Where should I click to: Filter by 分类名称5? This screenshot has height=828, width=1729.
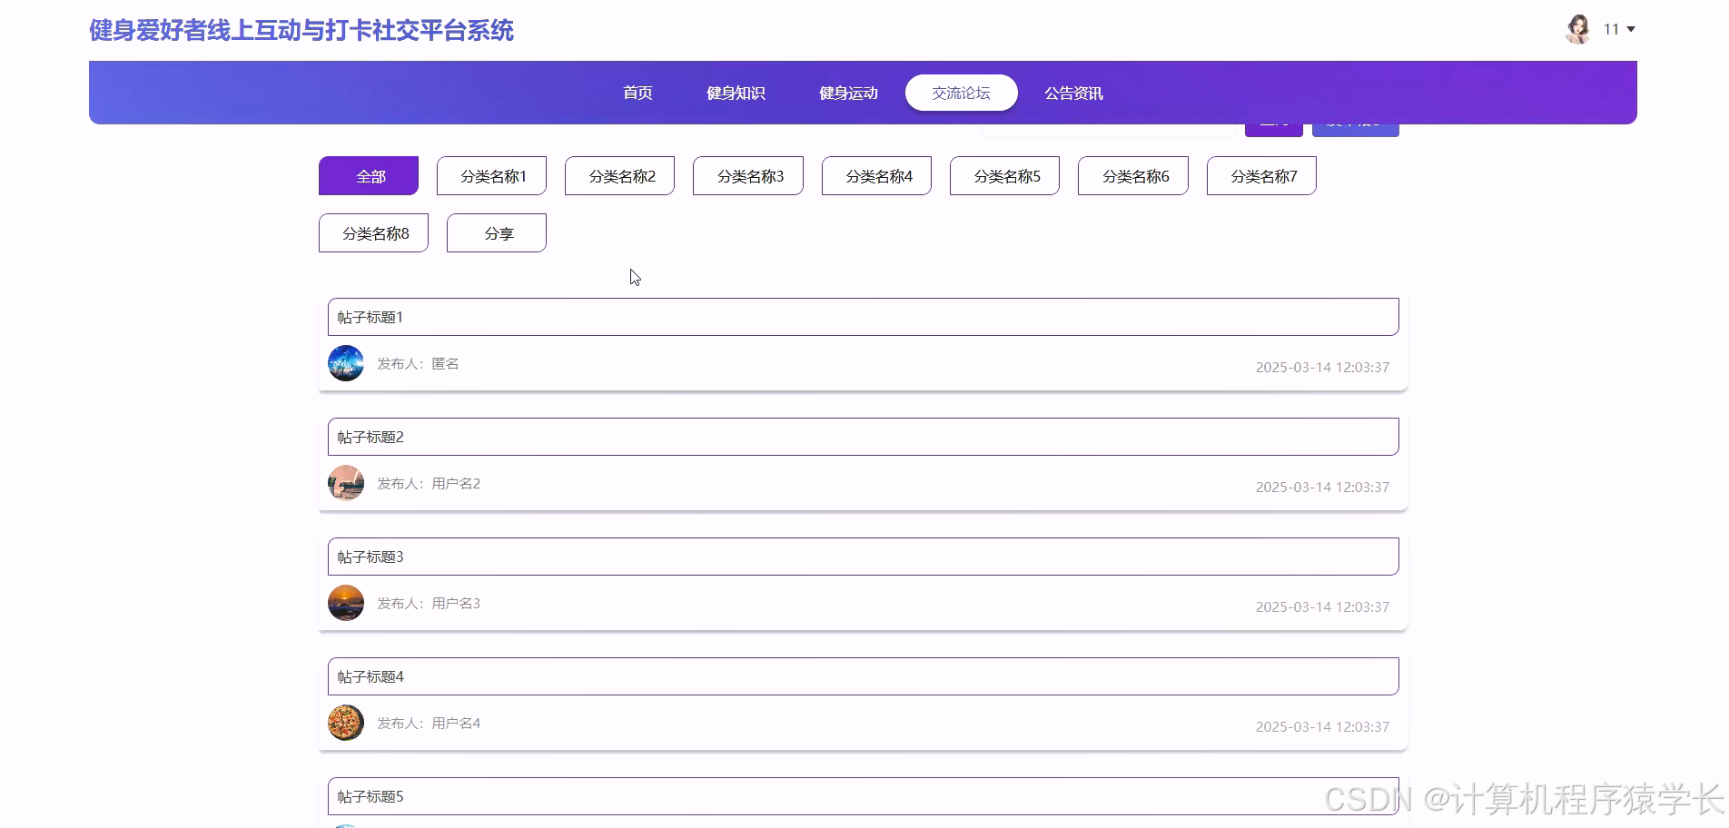click(1004, 175)
